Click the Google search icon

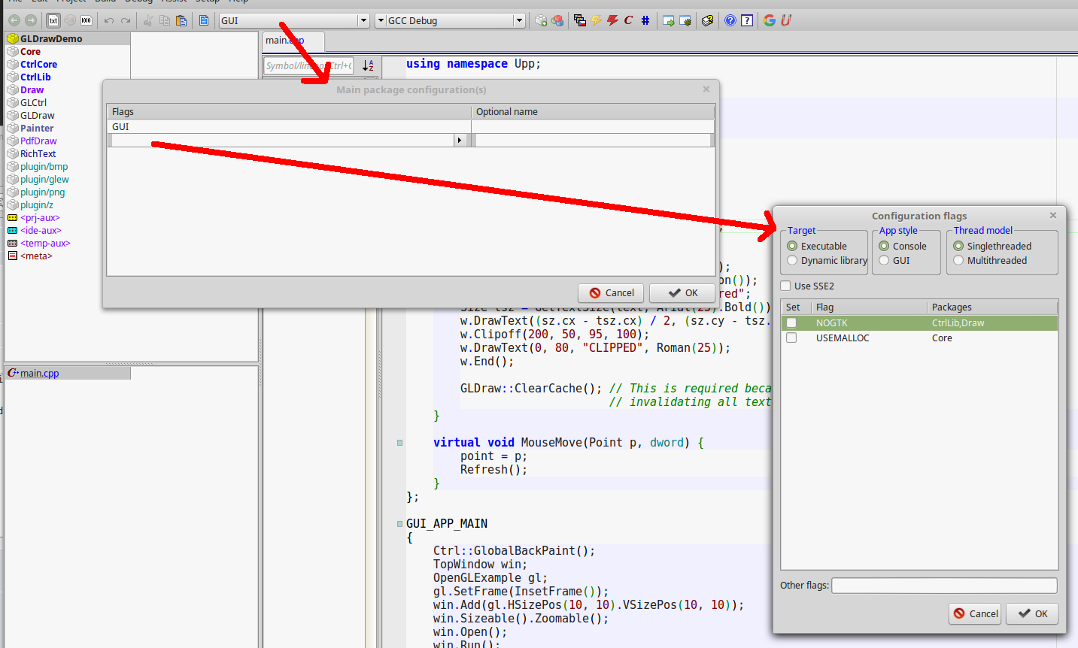(770, 20)
